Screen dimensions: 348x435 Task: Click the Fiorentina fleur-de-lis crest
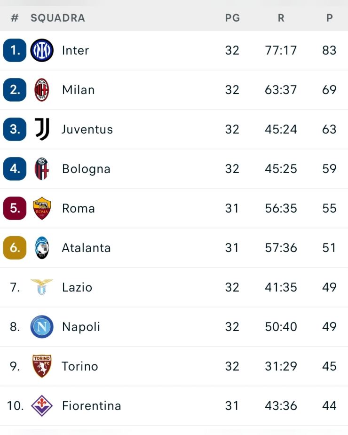pyautogui.click(x=41, y=406)
